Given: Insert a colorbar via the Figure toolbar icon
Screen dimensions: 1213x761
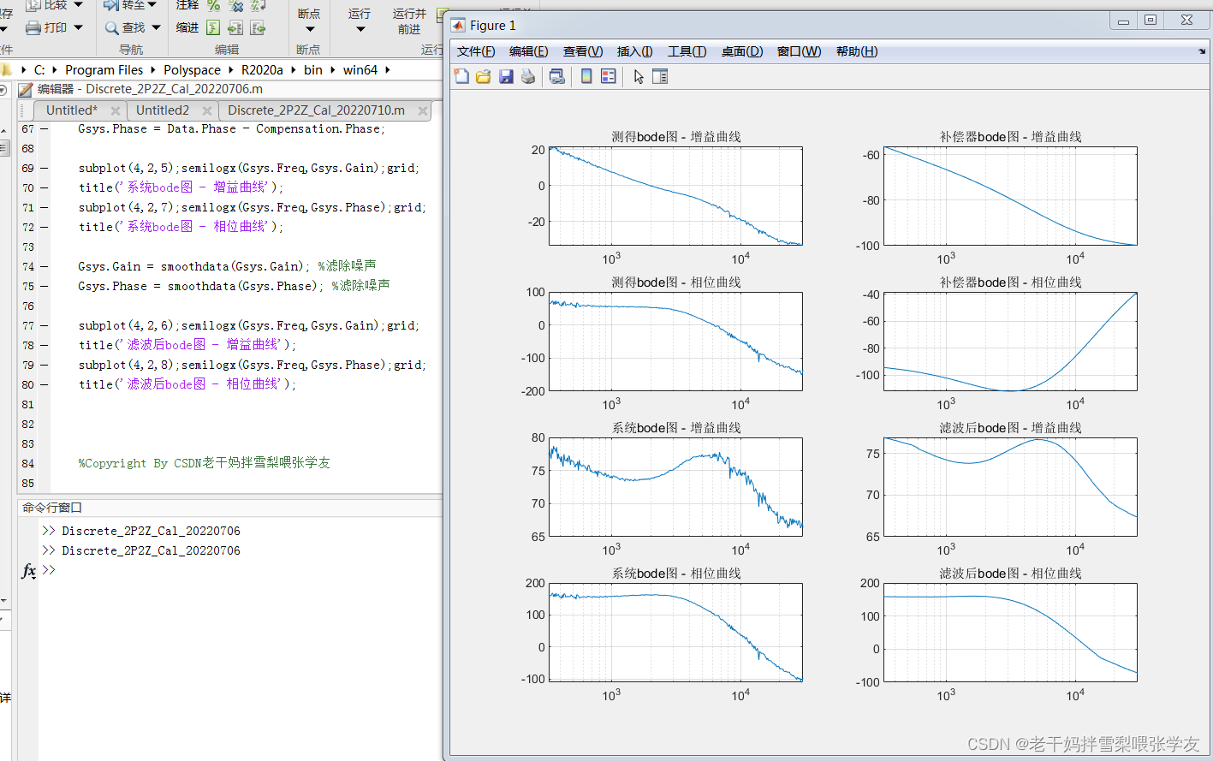Looking at the screenshot, I should pos(586,76).
